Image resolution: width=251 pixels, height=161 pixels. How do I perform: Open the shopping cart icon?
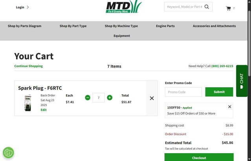229,8
